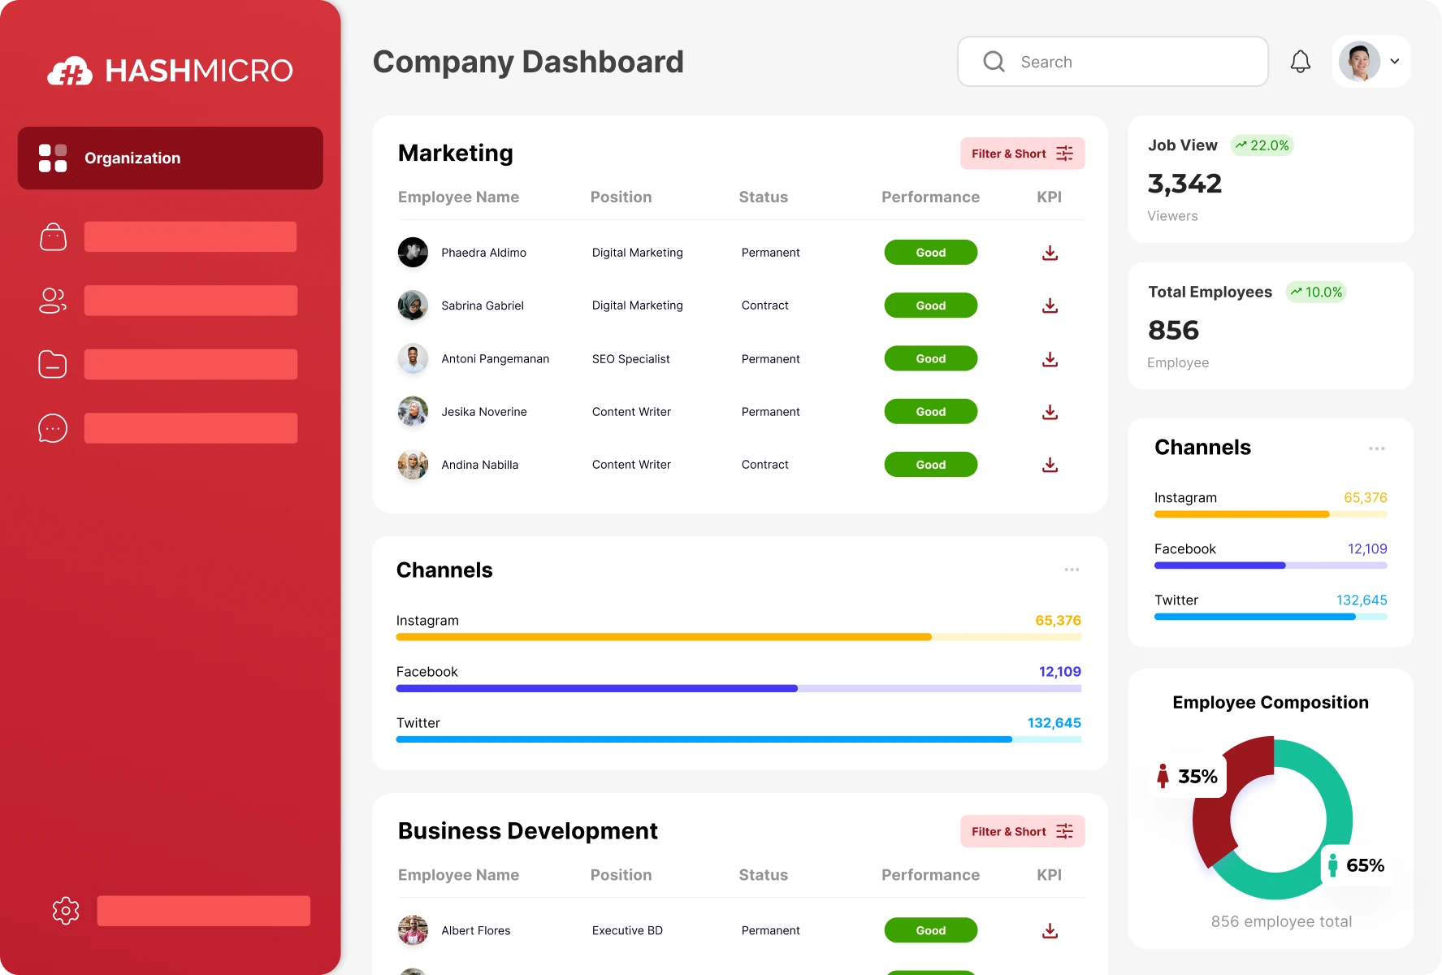Click the HashMicro cloud logo
The image size is (1442, 975).
pos(71,71)
